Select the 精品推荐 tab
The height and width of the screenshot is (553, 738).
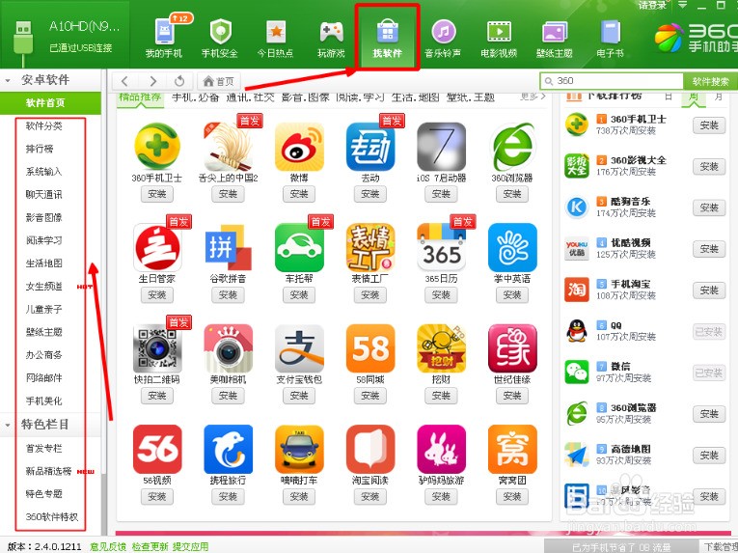[140, 97]
